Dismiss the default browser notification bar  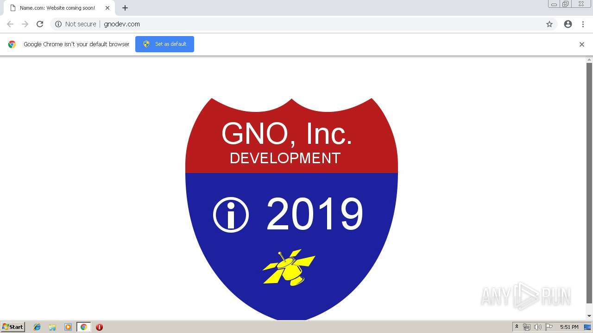[582, 44]
